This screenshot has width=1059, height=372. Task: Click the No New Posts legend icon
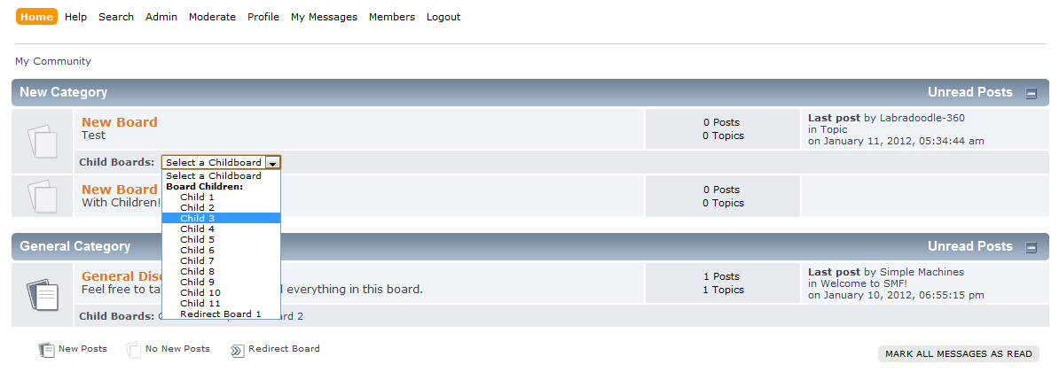tap(134, 349)
